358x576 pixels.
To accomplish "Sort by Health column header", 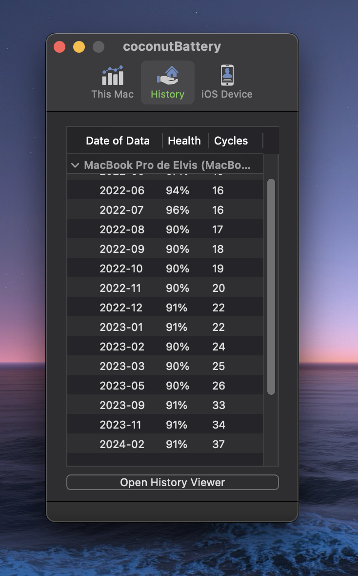I will click(184, 141).
